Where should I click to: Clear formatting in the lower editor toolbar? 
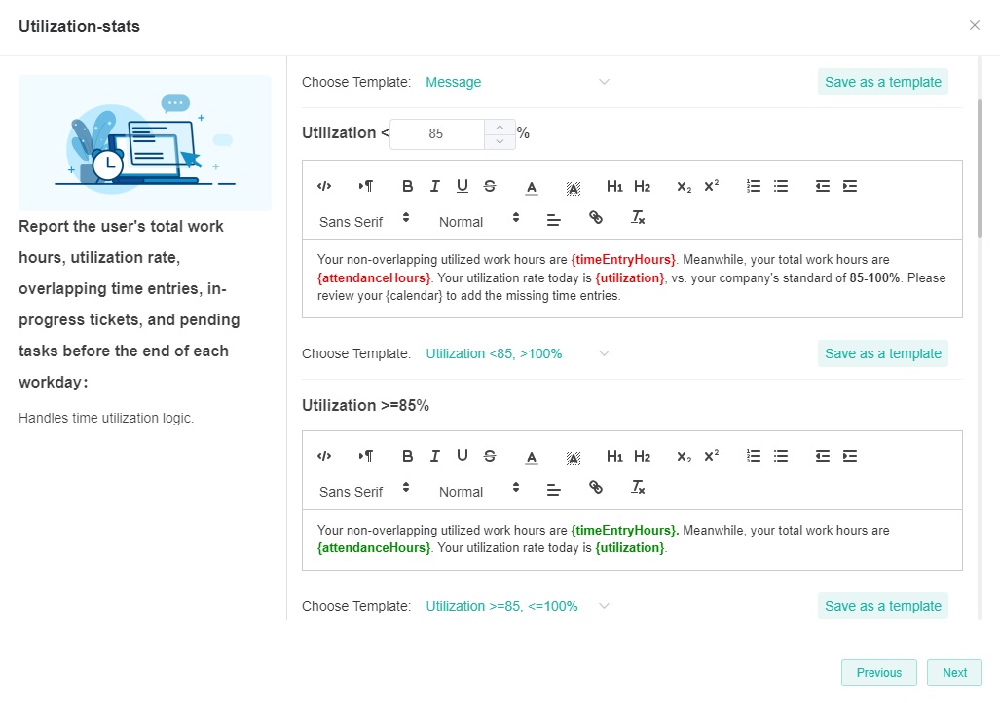click(639, 488)
